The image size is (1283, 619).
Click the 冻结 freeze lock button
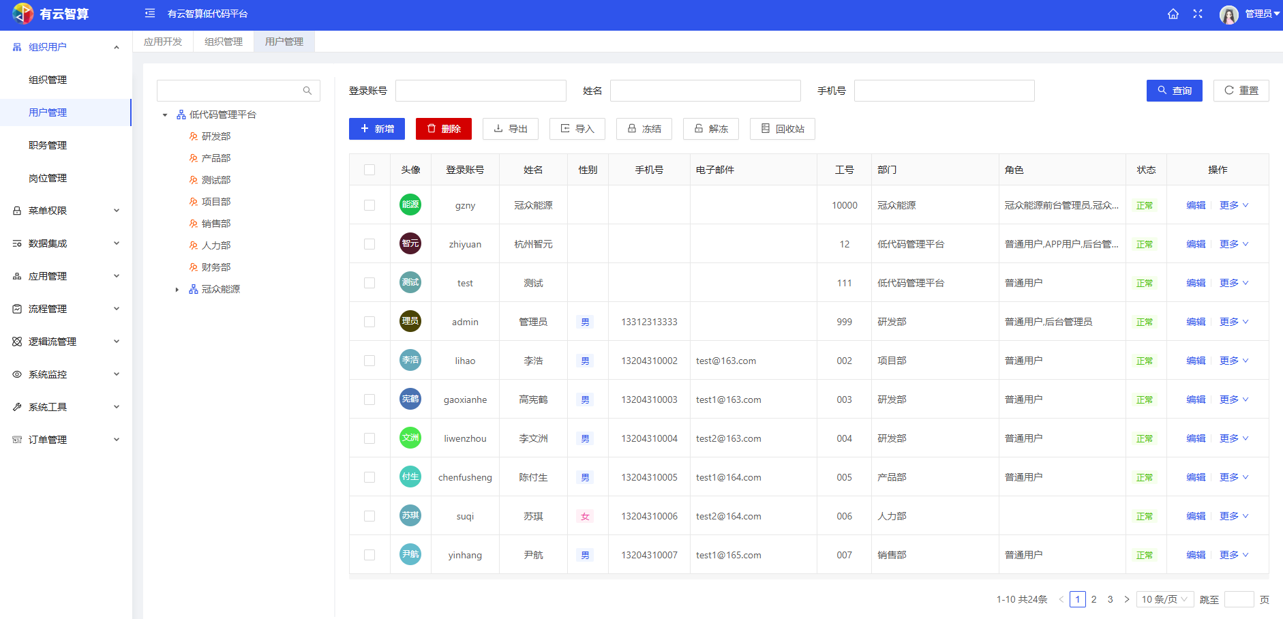(644, 129)
